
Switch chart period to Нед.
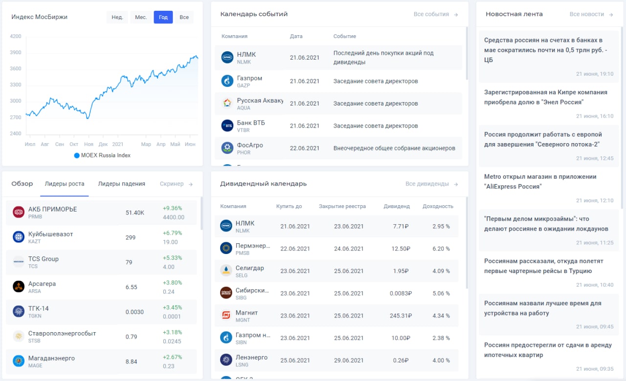[117, 17]
